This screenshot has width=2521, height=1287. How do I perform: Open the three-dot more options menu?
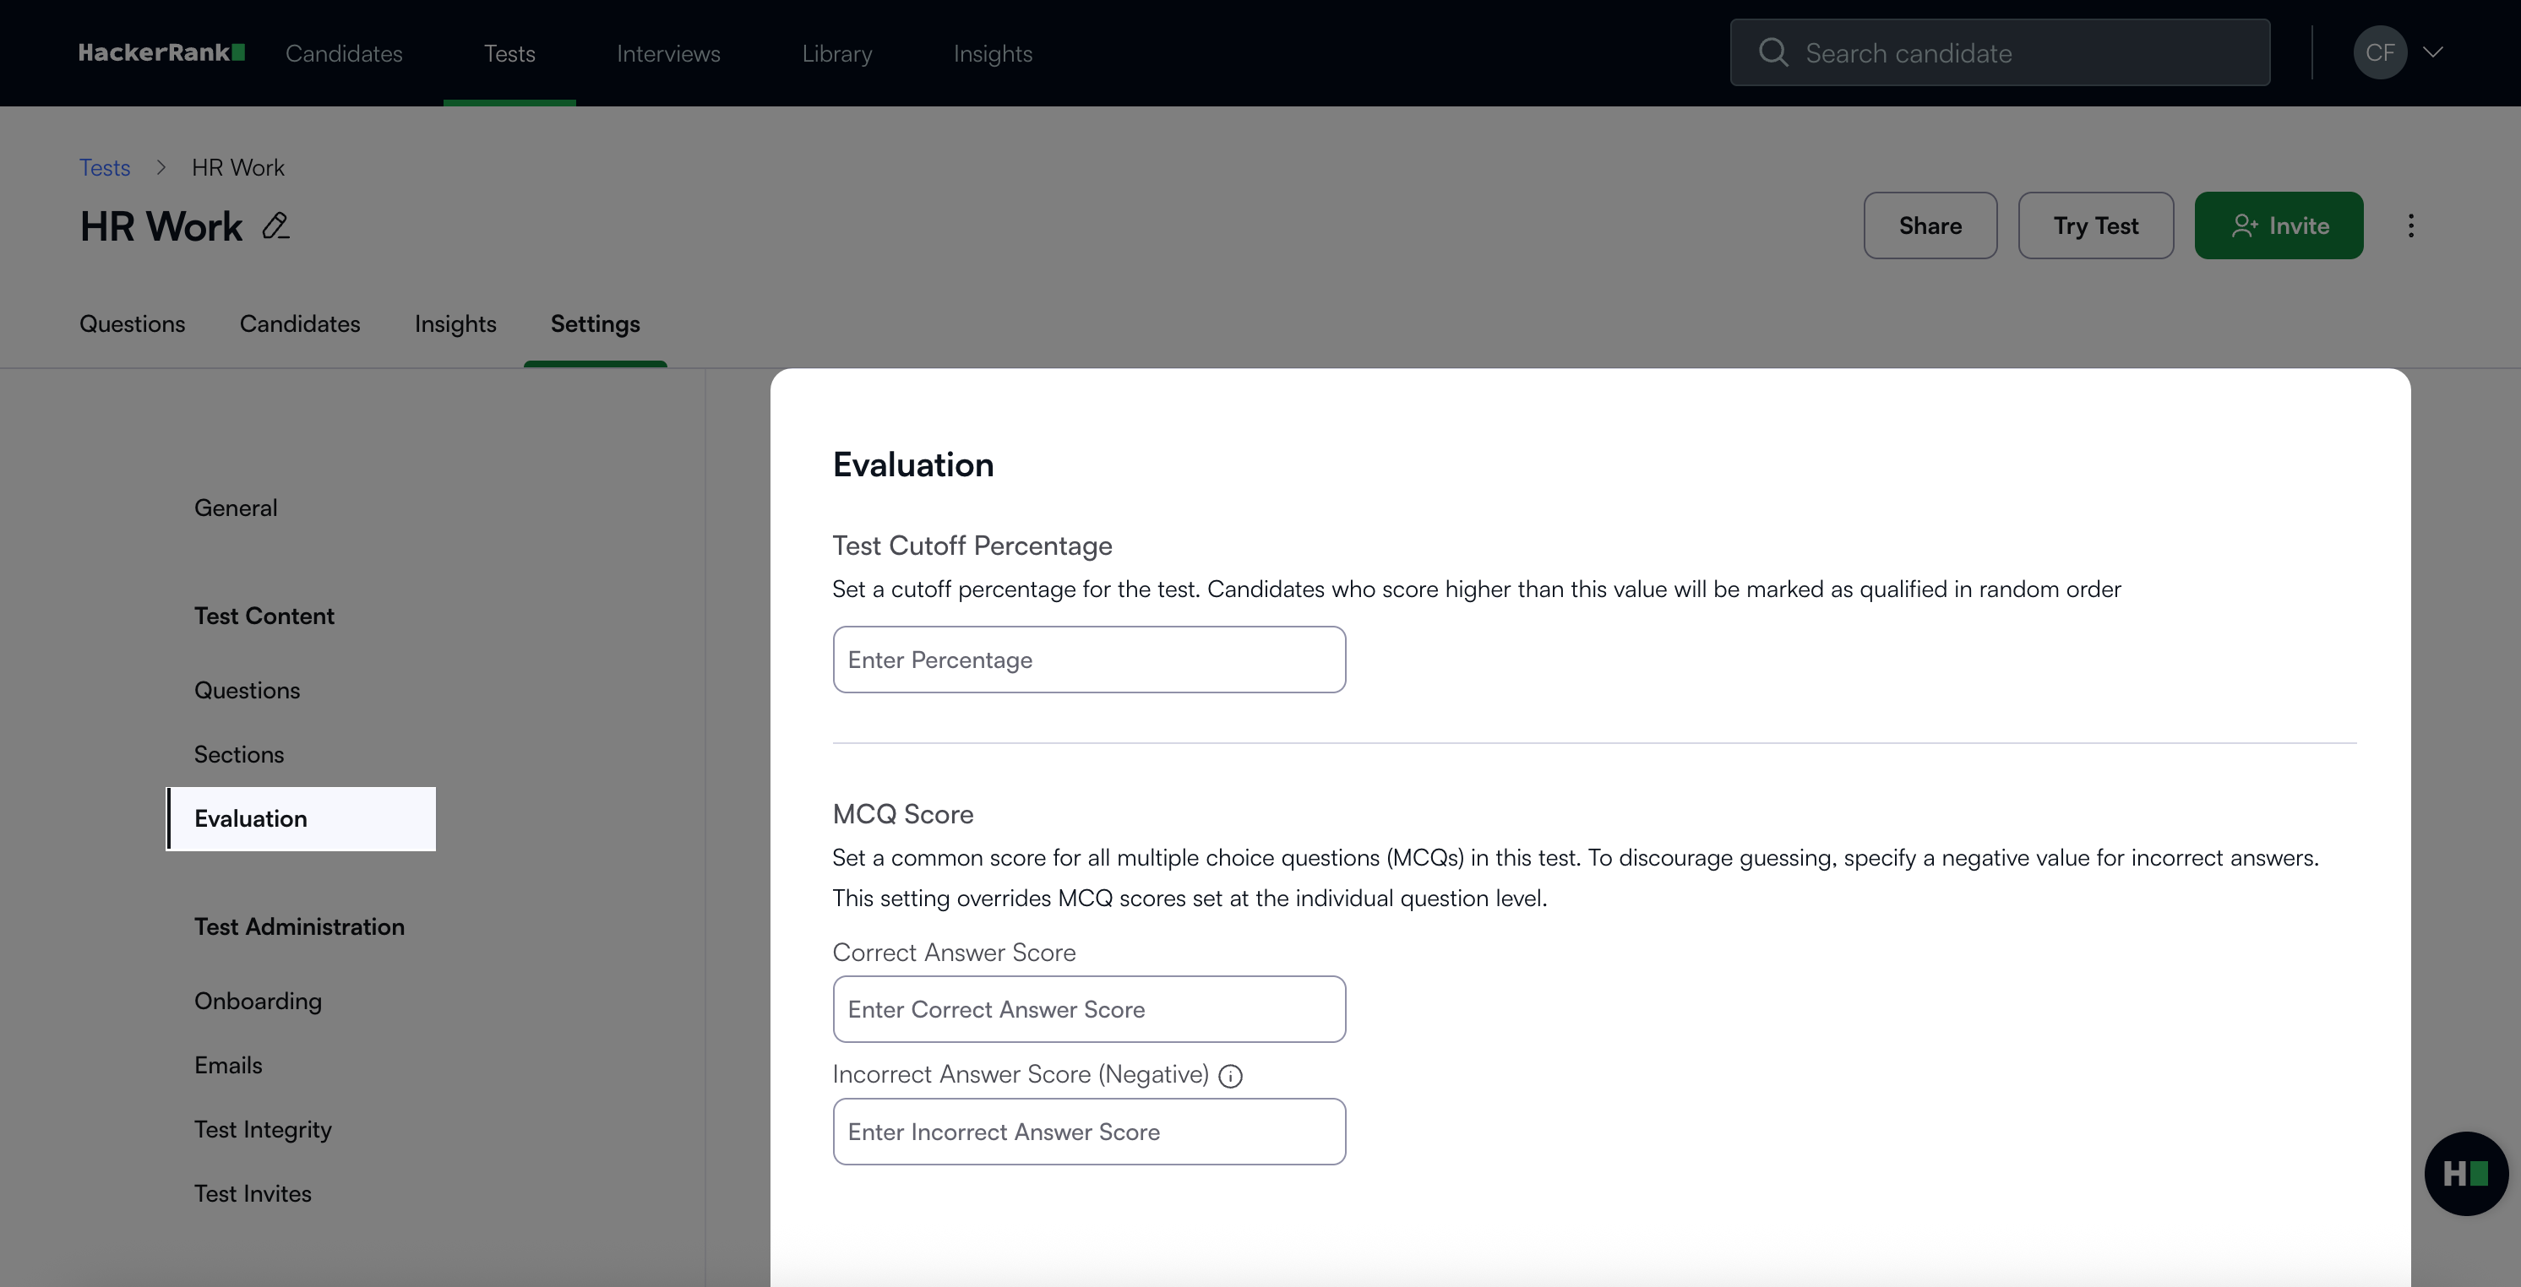tap(2410, 226)
